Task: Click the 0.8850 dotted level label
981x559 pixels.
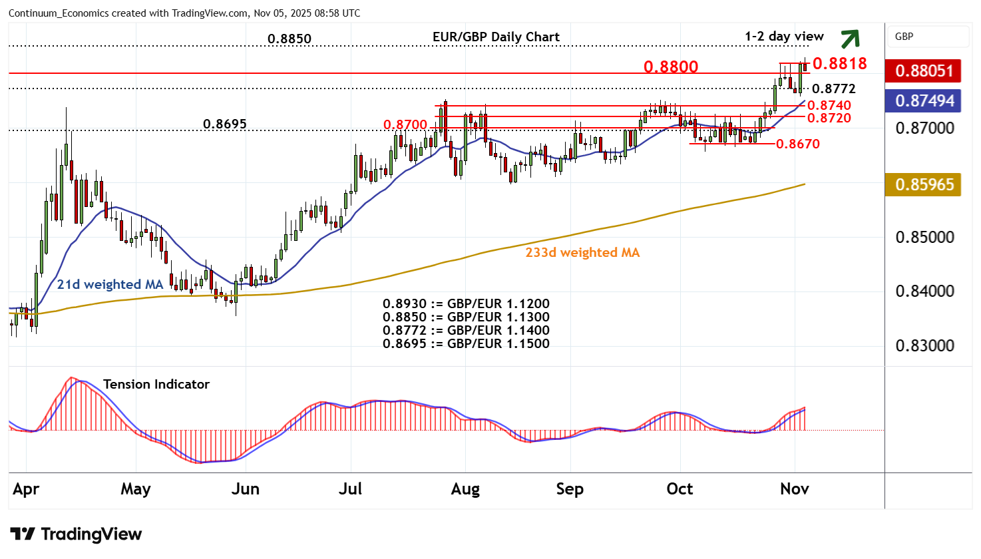Action: click(289, 39)
